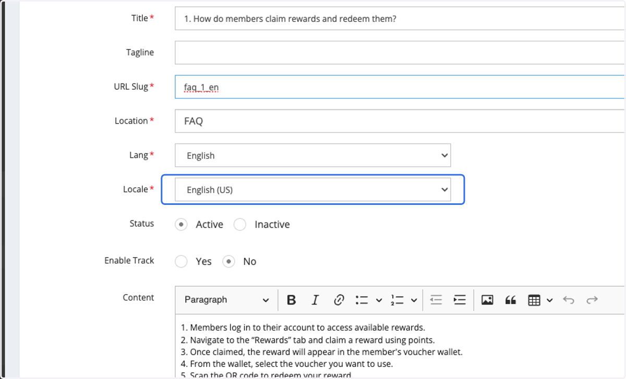Redo the editor change
Image resolution: width=626 pixels, height=379 pixels.
click(592, 300)
